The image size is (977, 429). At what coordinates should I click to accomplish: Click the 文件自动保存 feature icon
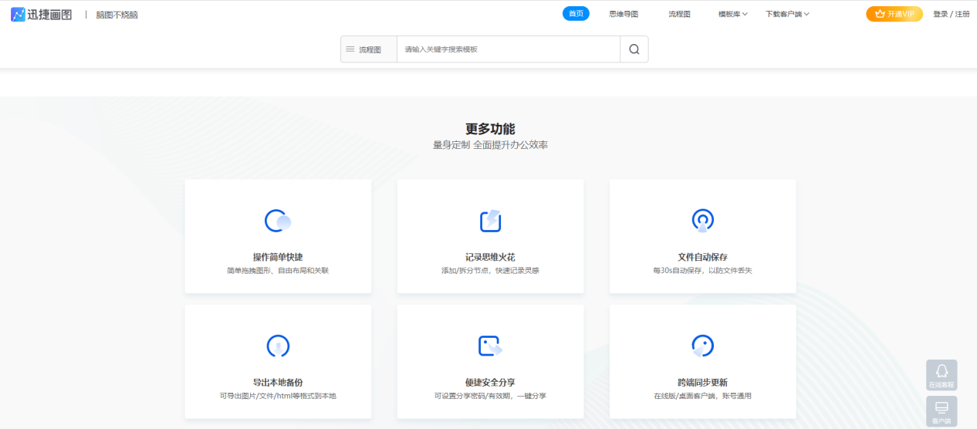coord(703,221)
